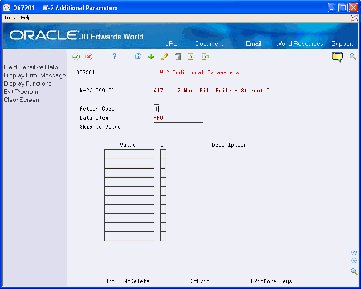Click the export arrow toolbar icon

point(205,57)
